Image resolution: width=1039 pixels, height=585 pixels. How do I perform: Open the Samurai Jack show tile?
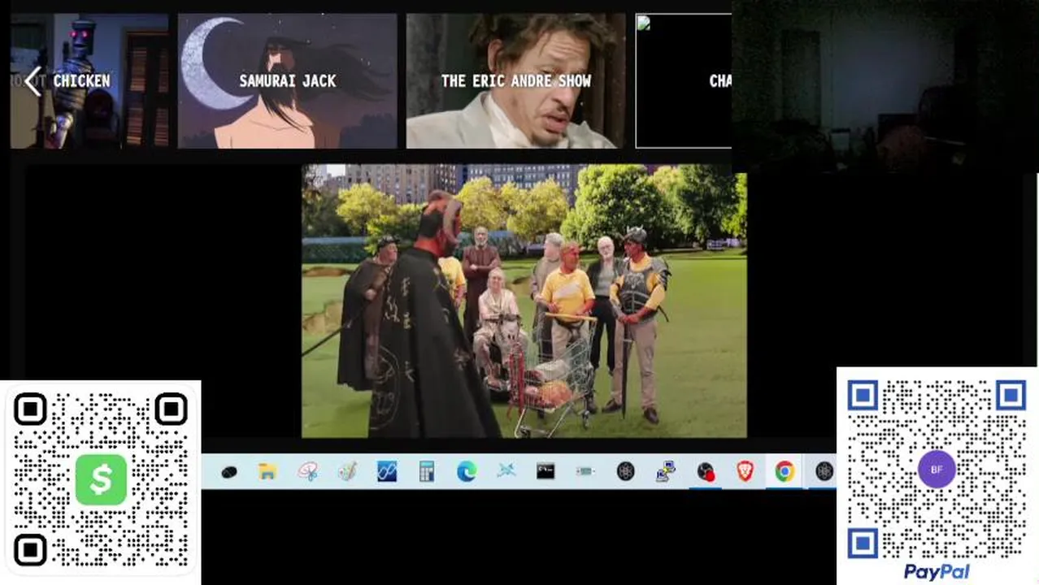coord(287,80)
